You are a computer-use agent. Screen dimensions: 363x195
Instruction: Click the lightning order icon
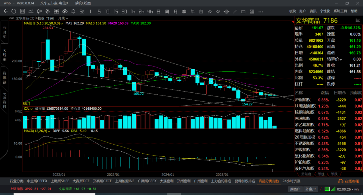48,11
